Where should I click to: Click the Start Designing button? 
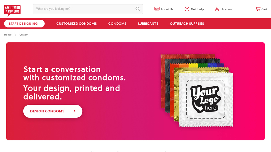[x=24, y=24]
